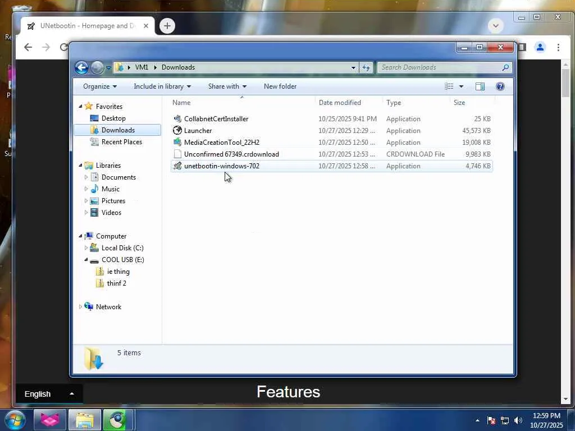The width and height of the screenshot is (575, 431).
Task: Click the pink cat app in the taskbar
Action: (x=50, y=420)
